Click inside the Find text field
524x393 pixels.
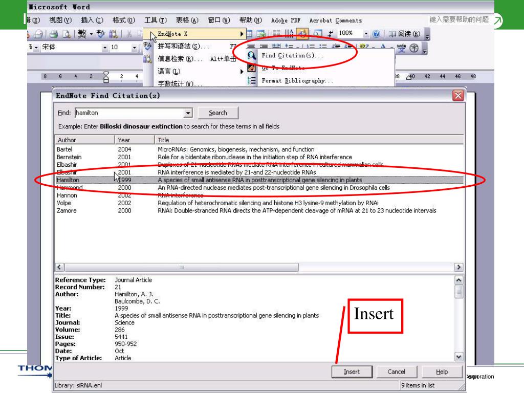point(129,113)
